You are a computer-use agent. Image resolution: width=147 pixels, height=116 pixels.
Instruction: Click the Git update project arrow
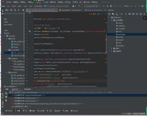131,6
